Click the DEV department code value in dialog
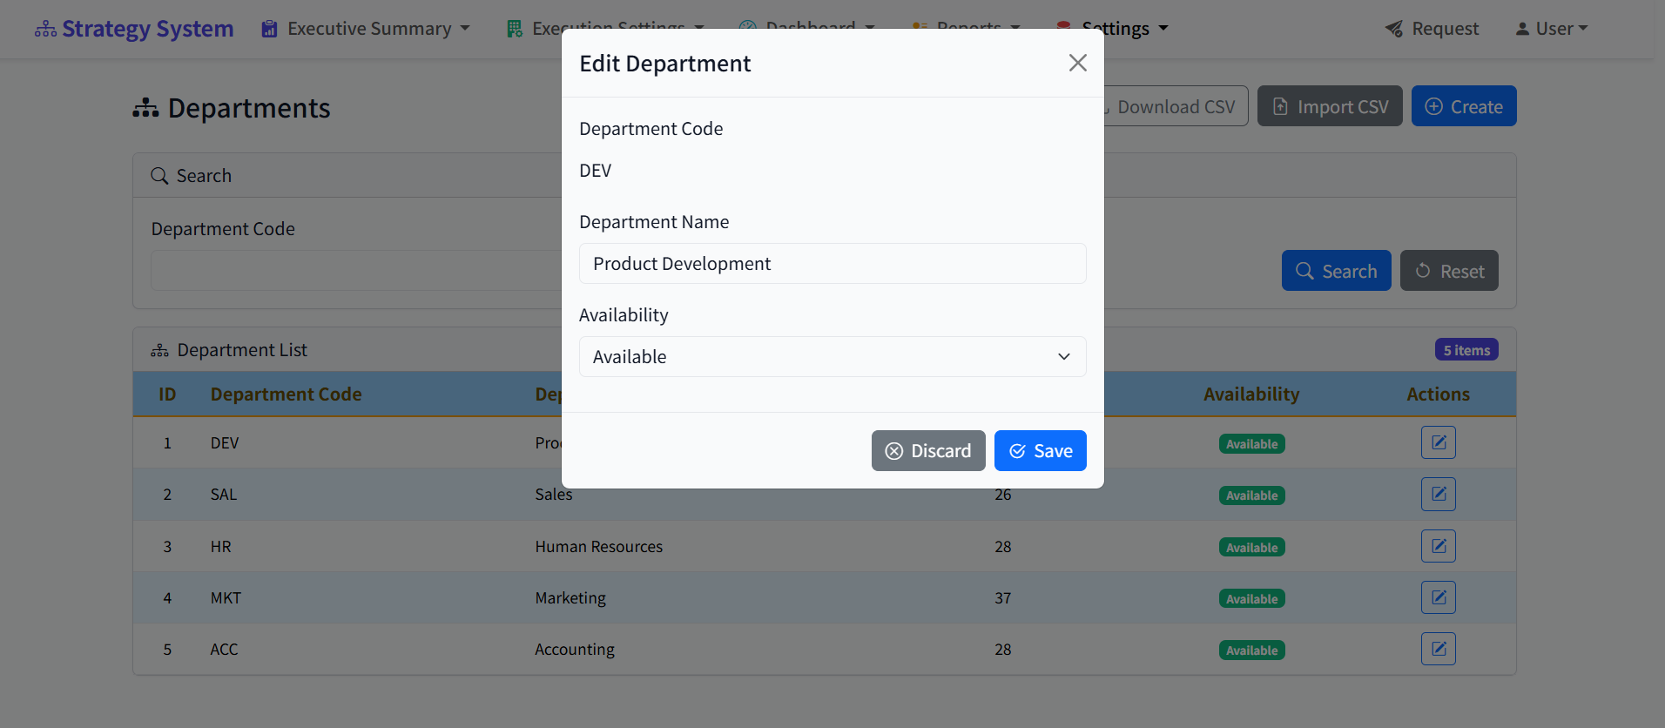The height and width of the screenshot is (728, 1665). (595, 171)
